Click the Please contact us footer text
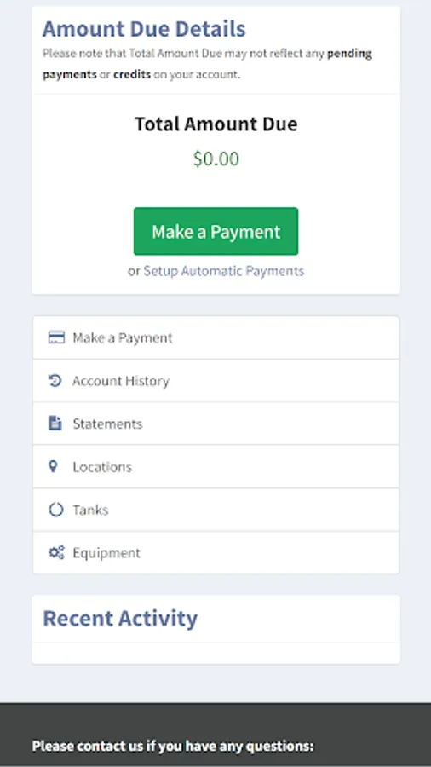This screenshot has height=767, width=431. pyautogui.click(x=173, y=746)
